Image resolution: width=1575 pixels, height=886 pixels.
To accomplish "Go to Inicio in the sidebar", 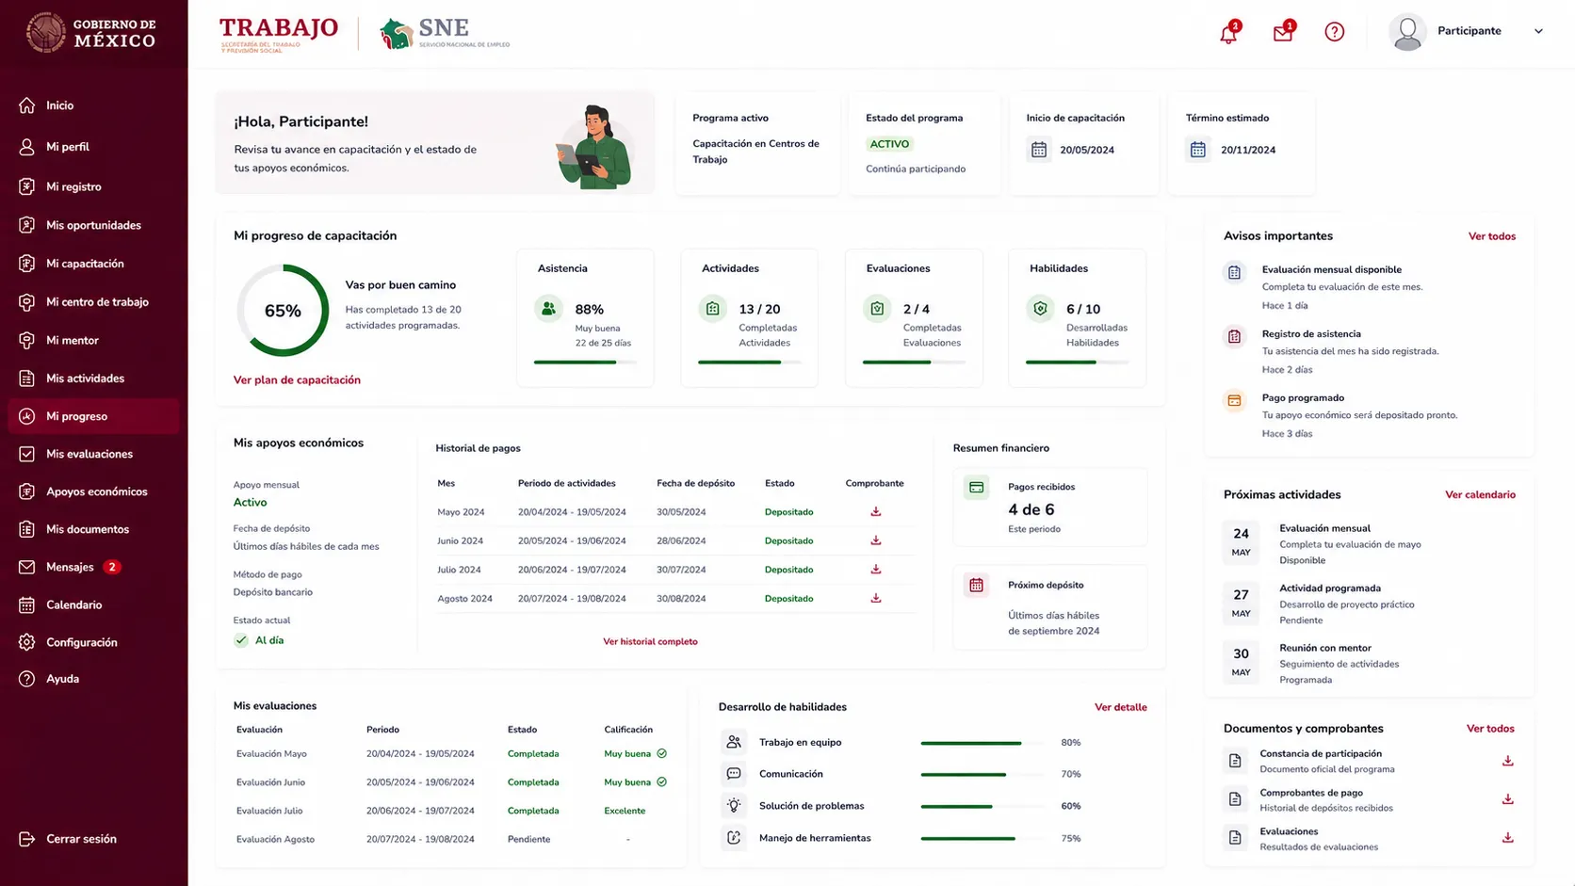I will (93, 105).
